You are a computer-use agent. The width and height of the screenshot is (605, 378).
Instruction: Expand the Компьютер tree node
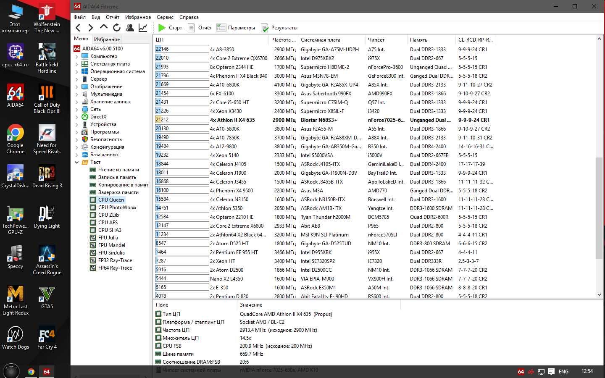tap(77, 56)
